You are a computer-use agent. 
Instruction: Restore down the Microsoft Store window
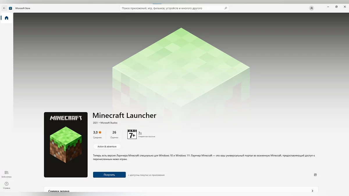coord(336,6)
